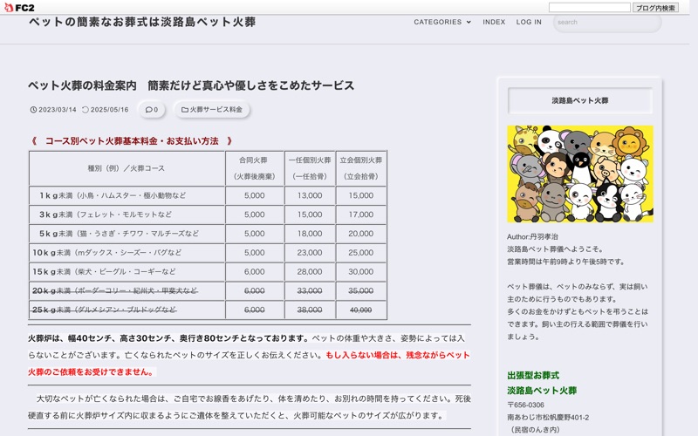Screen dimensions: 698x436
Task: Select the struck-through 25kg未満 row label
Action: (x=104, y=310)
